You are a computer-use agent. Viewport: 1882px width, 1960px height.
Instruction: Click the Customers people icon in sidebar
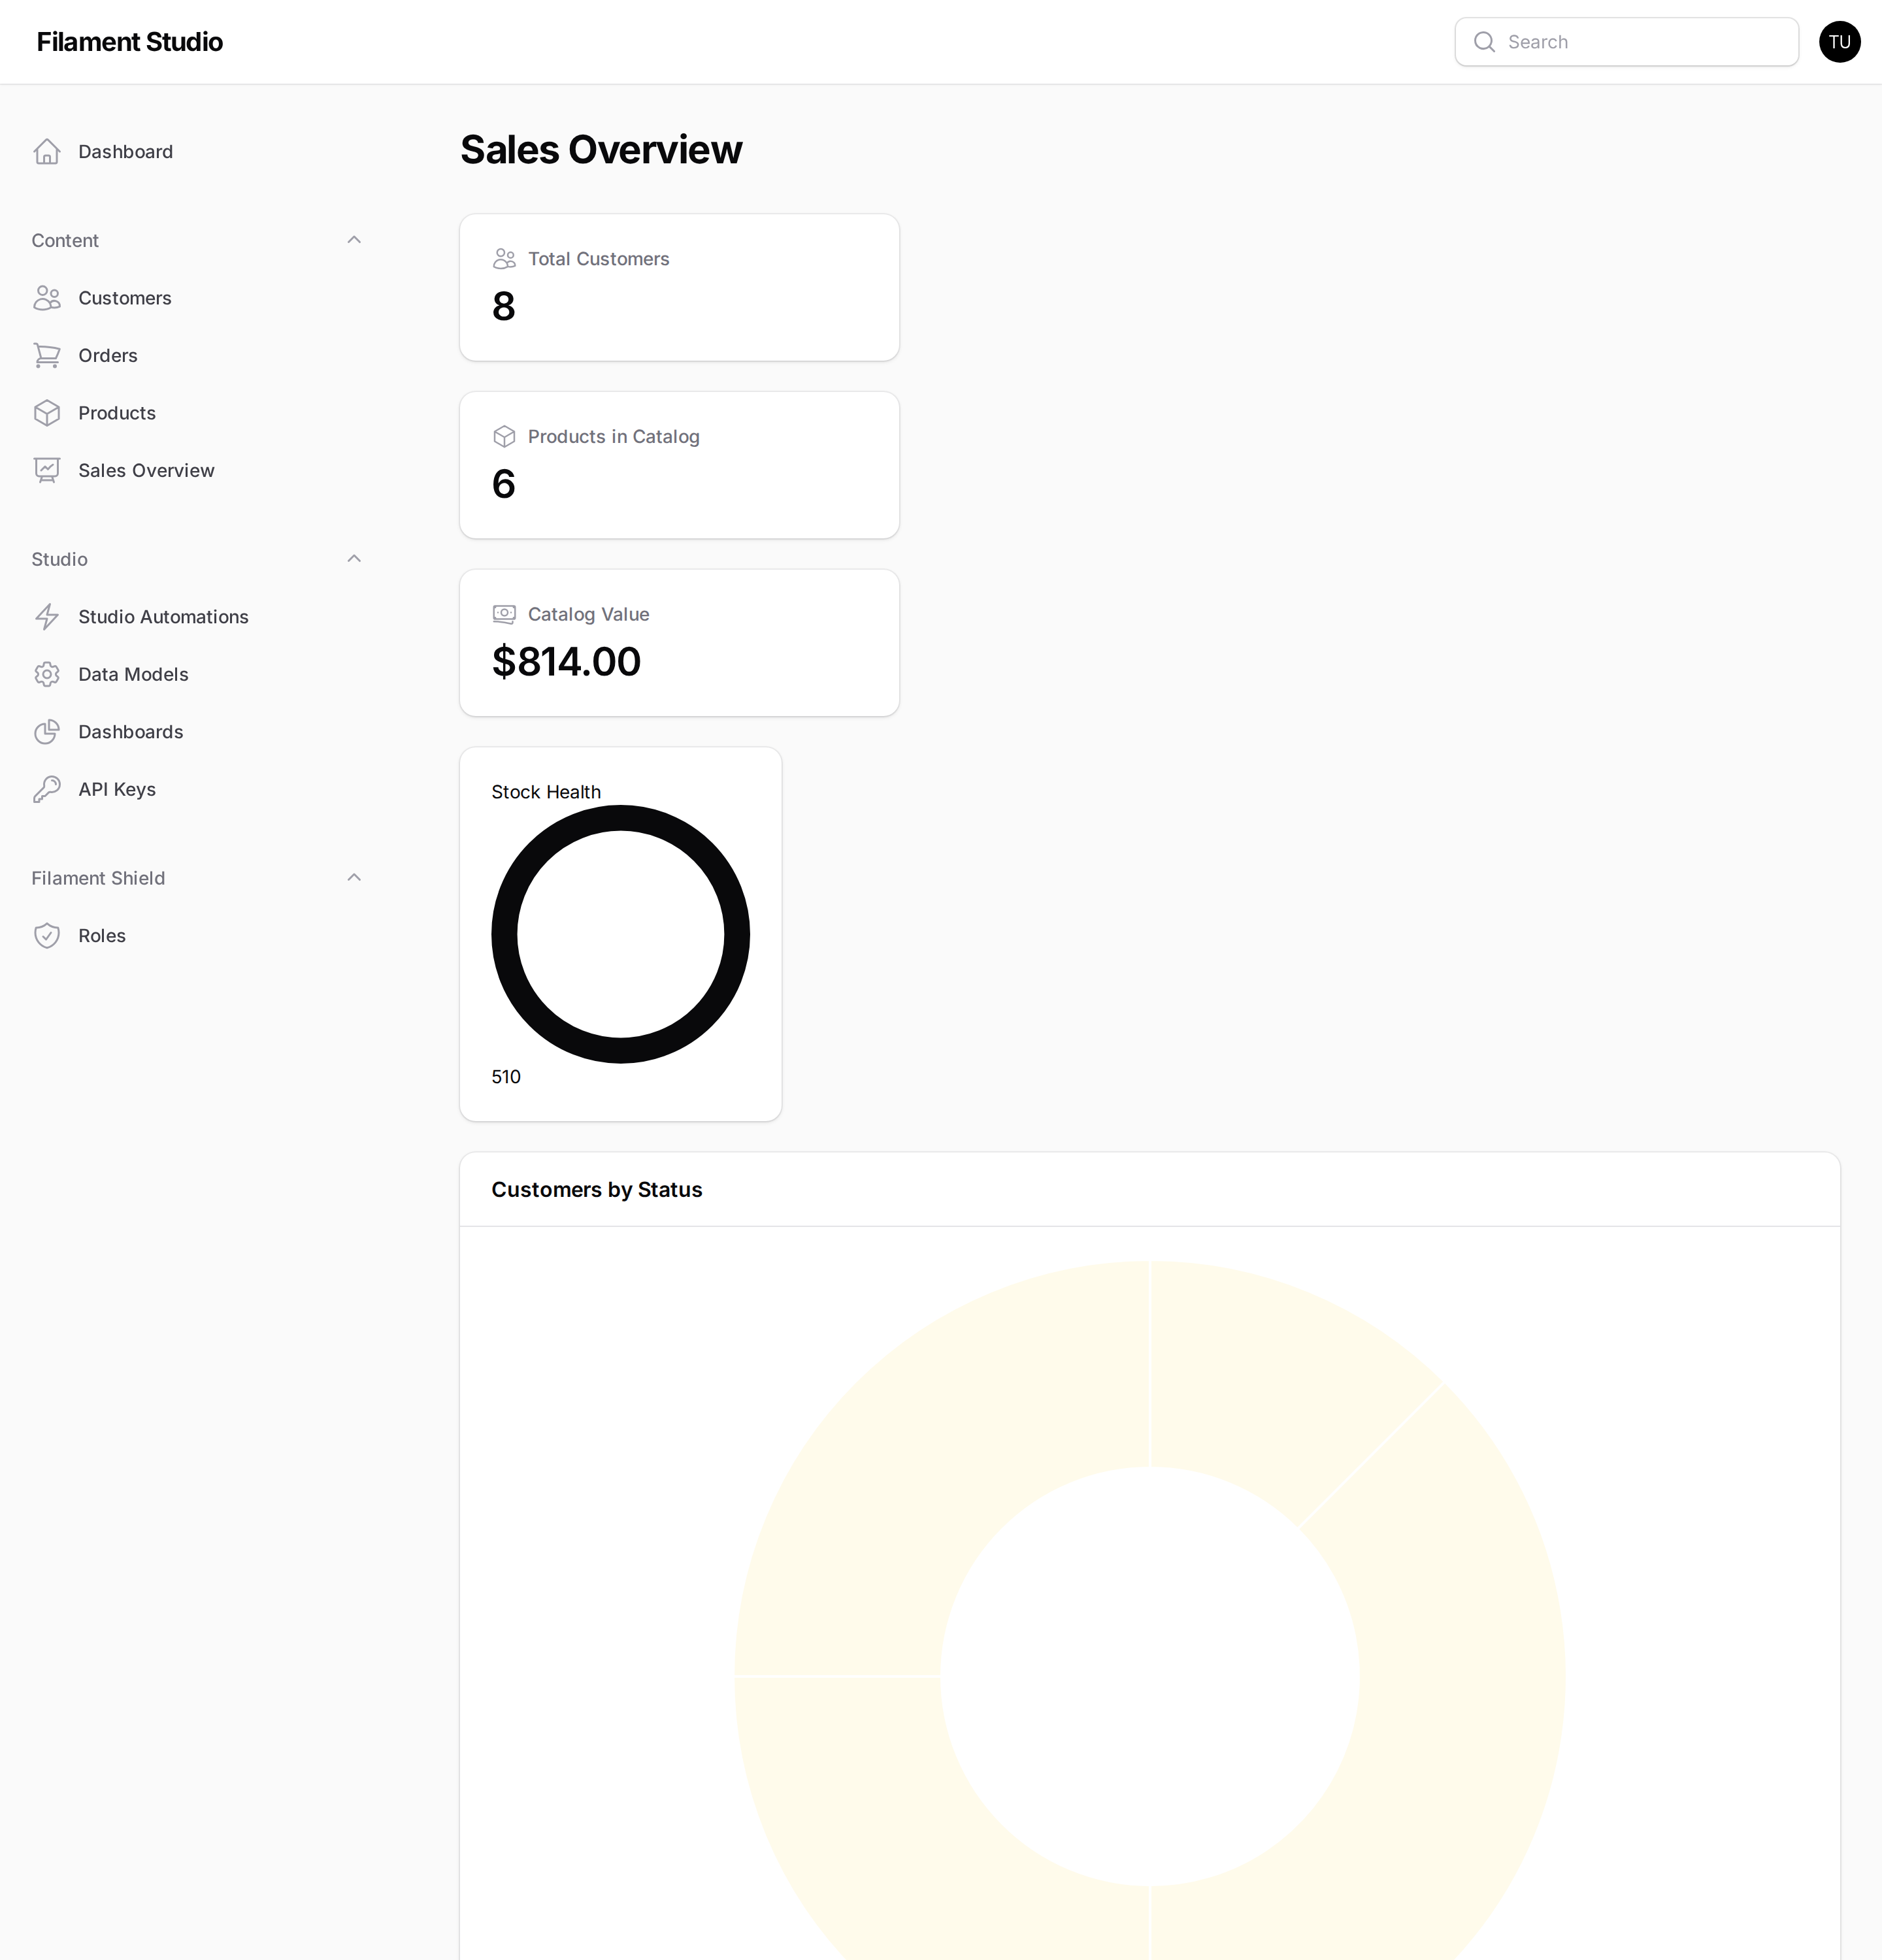point(47,298)
